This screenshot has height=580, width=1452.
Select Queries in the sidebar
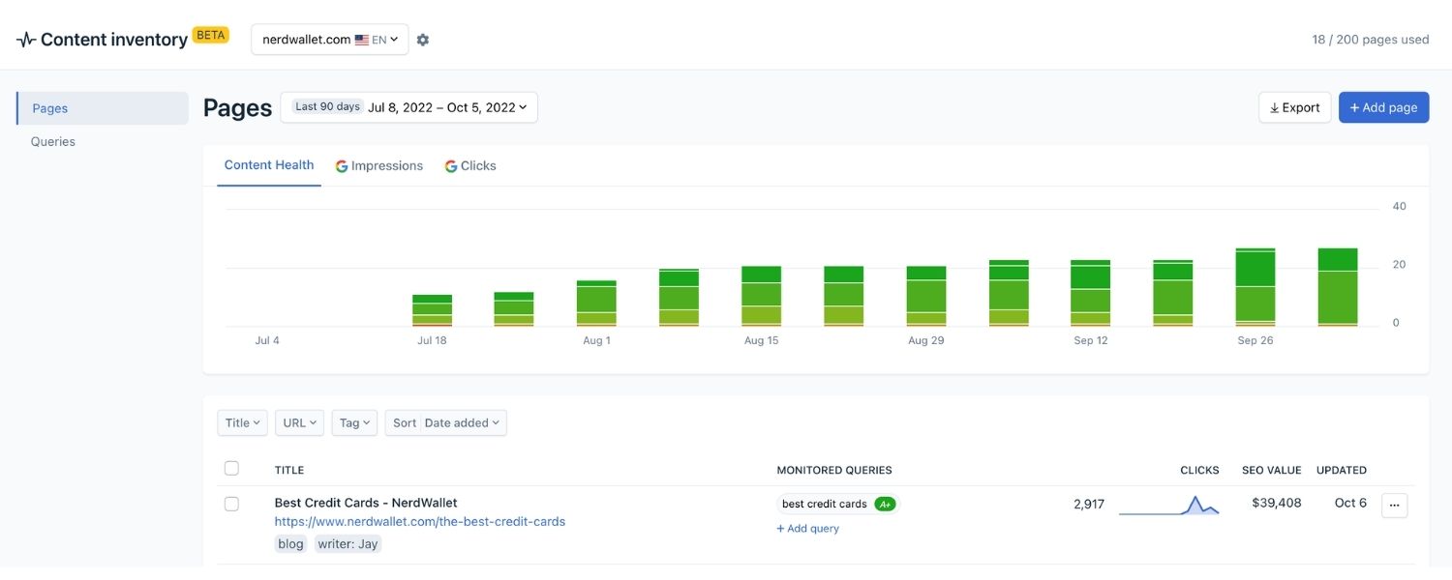click(53, 140)
